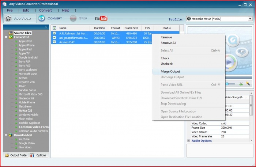Click the YouTube logo in toolbar
The height and width of the screenshot is (167, 256).
click(101, 18)
